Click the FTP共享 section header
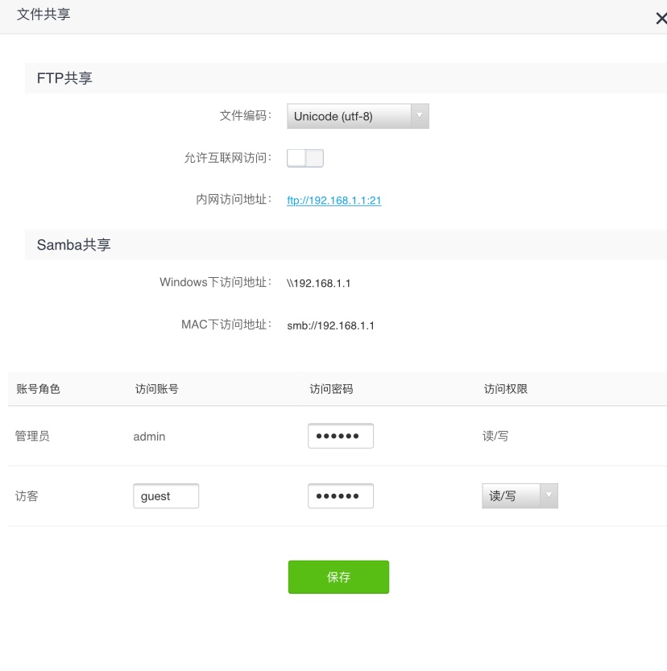The image size is (667, 671). 64,78
